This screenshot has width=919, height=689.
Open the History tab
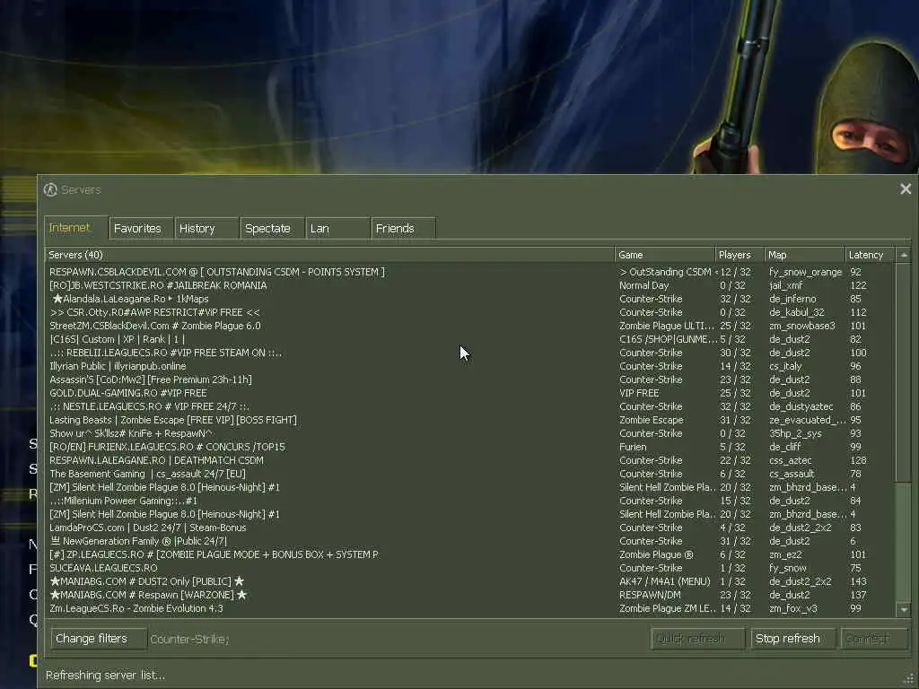pyautogui.click(x=206, y=228)
